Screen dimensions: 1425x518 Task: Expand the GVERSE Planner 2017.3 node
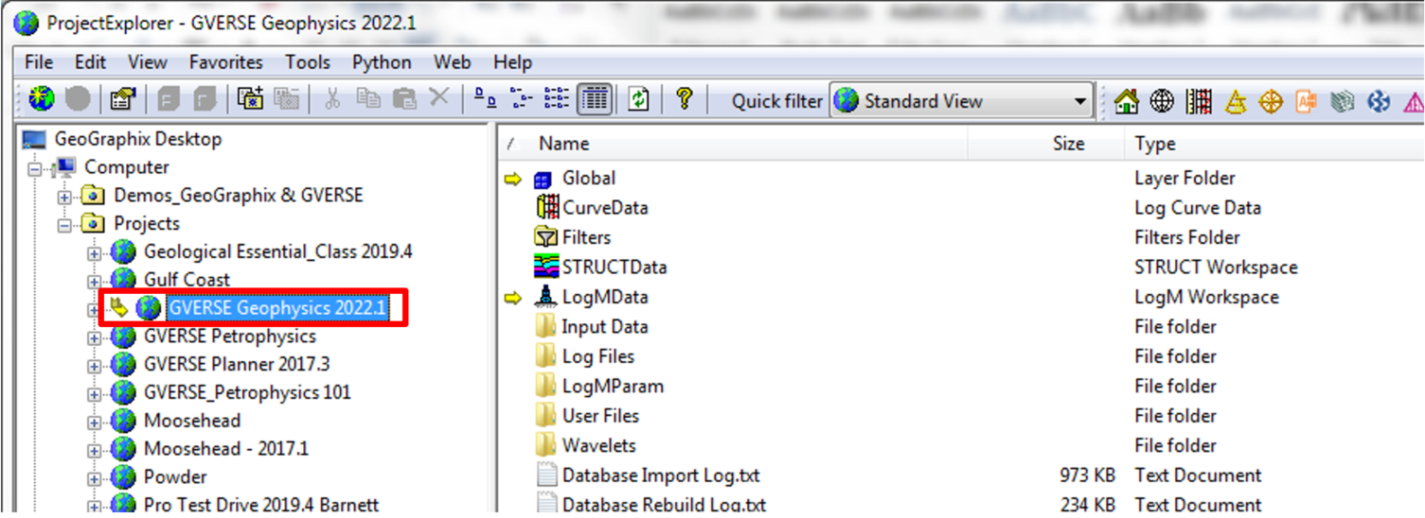[x=95, y=366]
